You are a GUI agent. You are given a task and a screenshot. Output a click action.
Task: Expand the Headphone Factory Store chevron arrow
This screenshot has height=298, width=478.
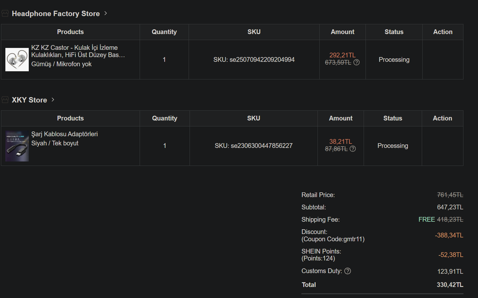[106, 13]
